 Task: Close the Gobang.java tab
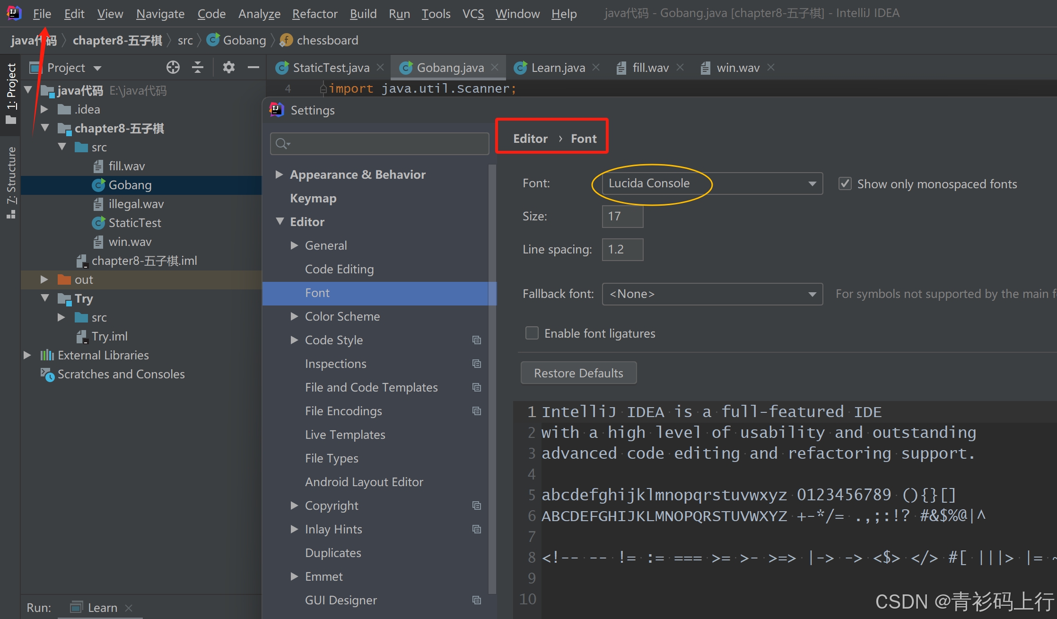coord(495,68)
